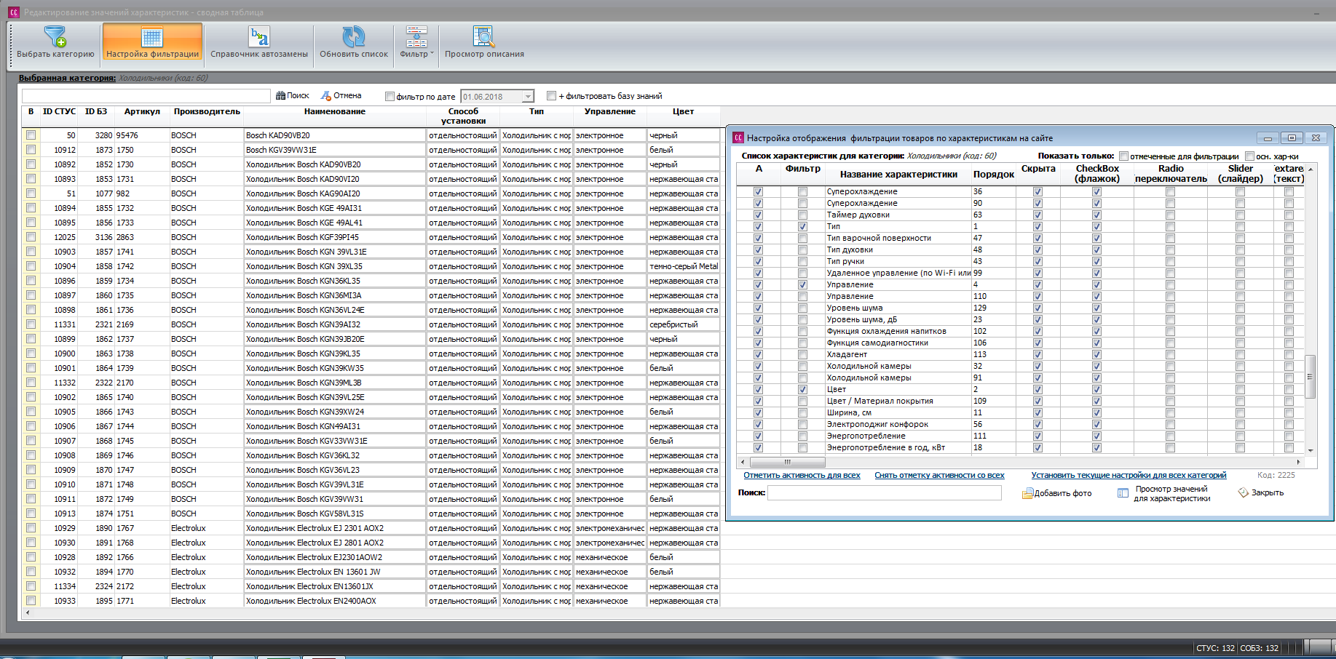Refresh list with 'Обновить список'
Image resolution: width=1336 pixels, height=659 pixels.
point(354,43)
